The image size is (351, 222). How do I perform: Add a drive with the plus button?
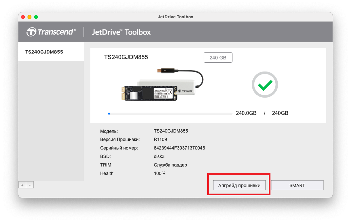[22, 185]
